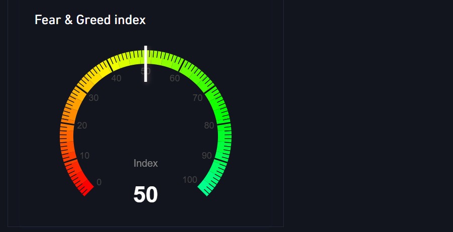Screen dimensions: 453x232
Task: Click the 20 tick label on gauge
Action: coord(82,126)
